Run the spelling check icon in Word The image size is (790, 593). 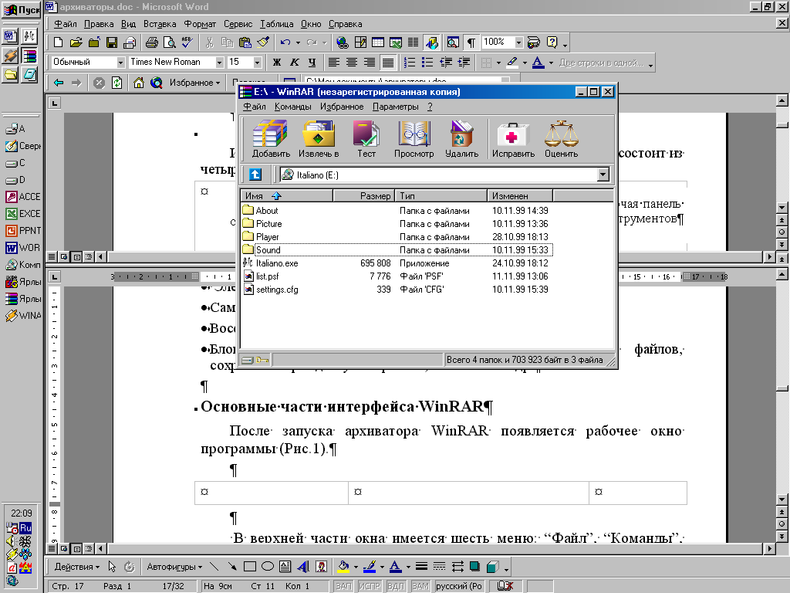pyautogui.click(x=187, y=42)
